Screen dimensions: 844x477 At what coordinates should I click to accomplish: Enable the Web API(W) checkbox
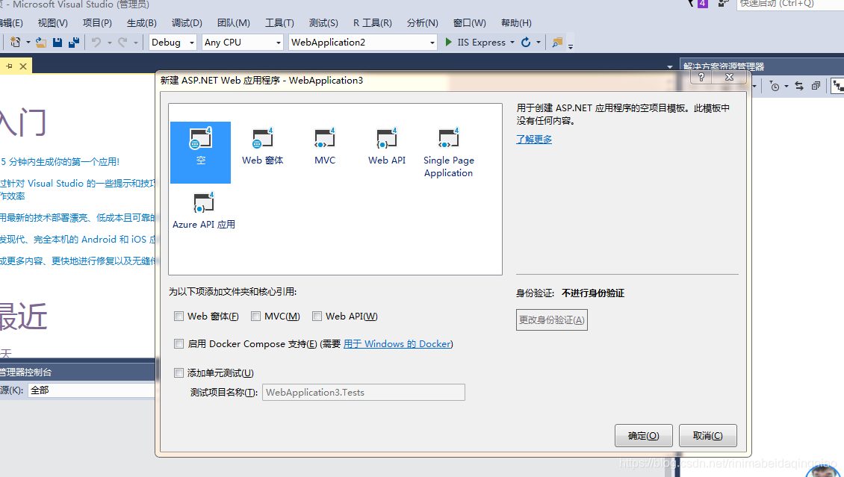pyautogui.click(x=317, y=317)
